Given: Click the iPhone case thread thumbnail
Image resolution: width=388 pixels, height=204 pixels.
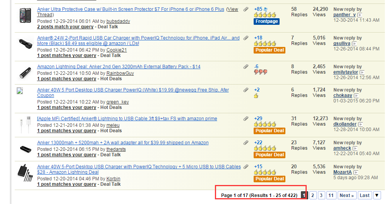Looking at the screenshot, I should (25, 16).
